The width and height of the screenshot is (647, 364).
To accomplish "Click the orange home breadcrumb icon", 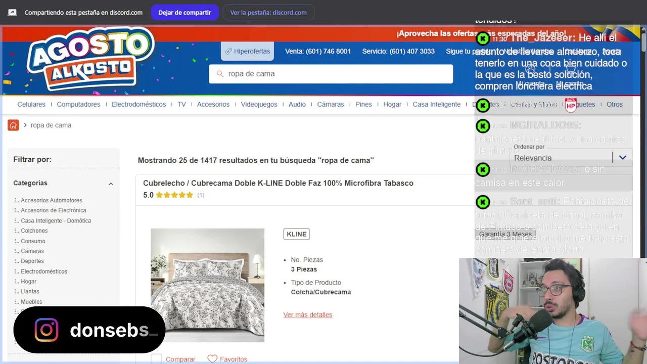I will click(13, 125).
